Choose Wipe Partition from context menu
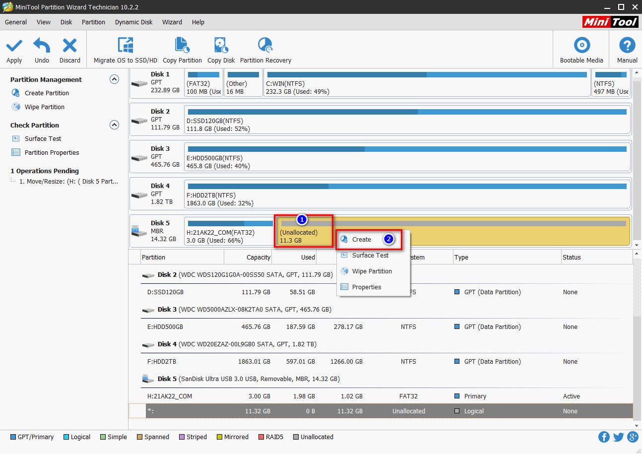642x454 pixels. 373,271
